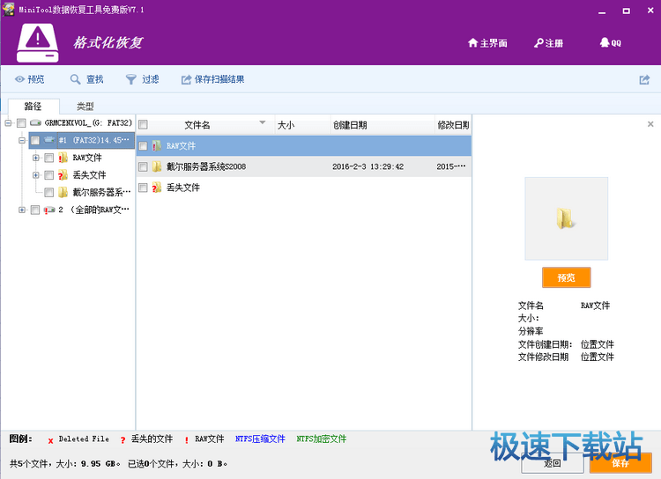Select RAW文件 label in tree
Viewport: 661px width, 479px height.
[x=87, y=158]
